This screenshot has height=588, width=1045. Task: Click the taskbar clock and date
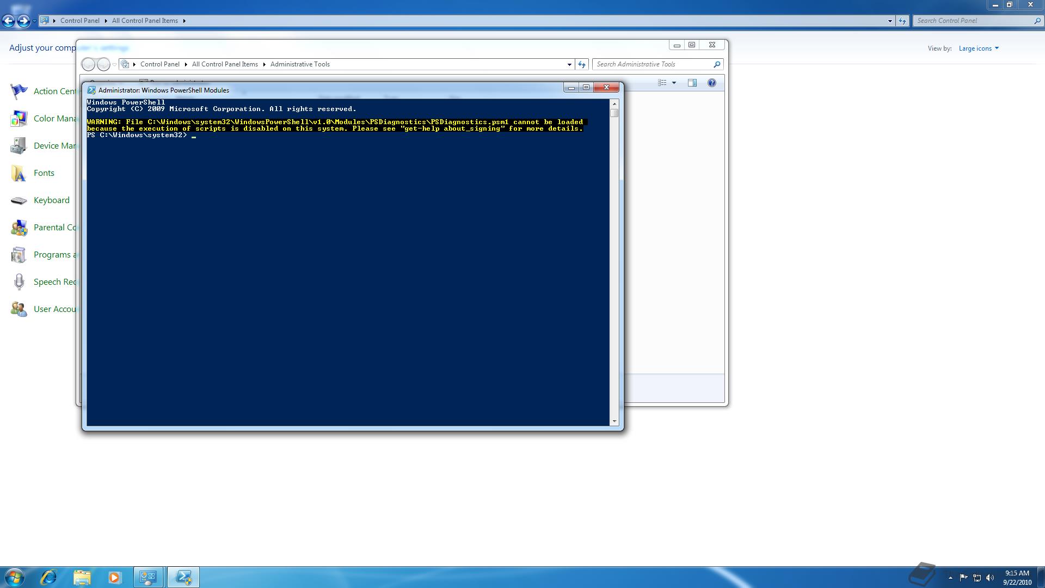(x=1017, y=578)
